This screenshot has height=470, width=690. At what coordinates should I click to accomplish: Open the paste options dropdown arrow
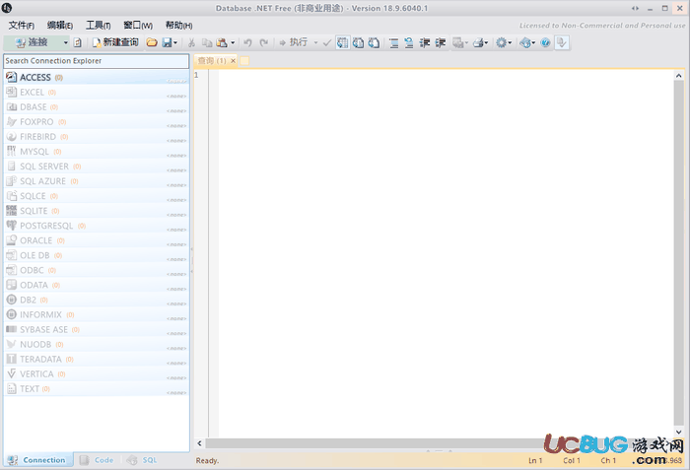(x=233, y=42)
